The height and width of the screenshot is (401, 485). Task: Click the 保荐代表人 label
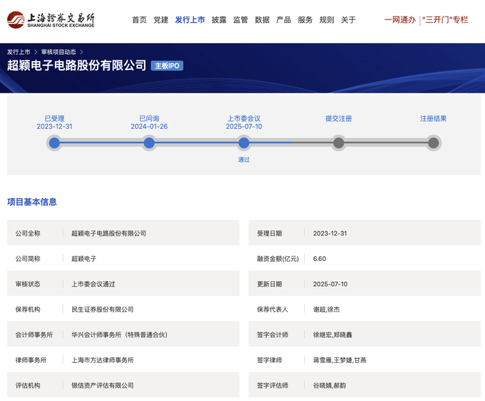[272, 310]
